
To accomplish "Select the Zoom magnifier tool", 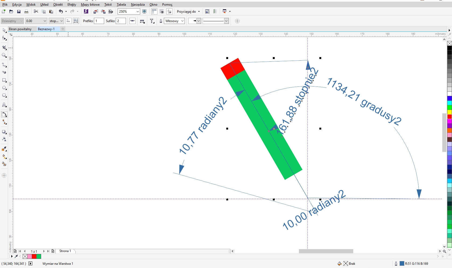I will 4,55.
